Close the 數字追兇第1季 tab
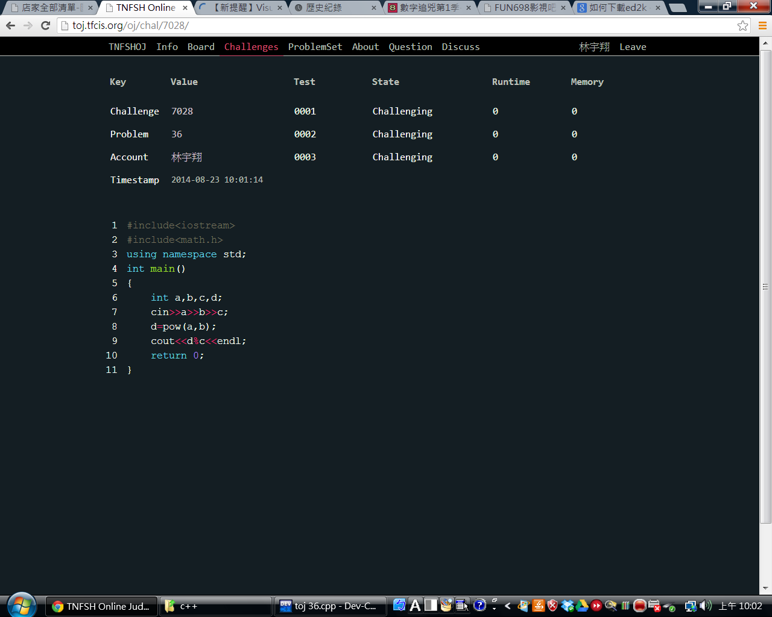772x617 pixels. click(469, 8)
